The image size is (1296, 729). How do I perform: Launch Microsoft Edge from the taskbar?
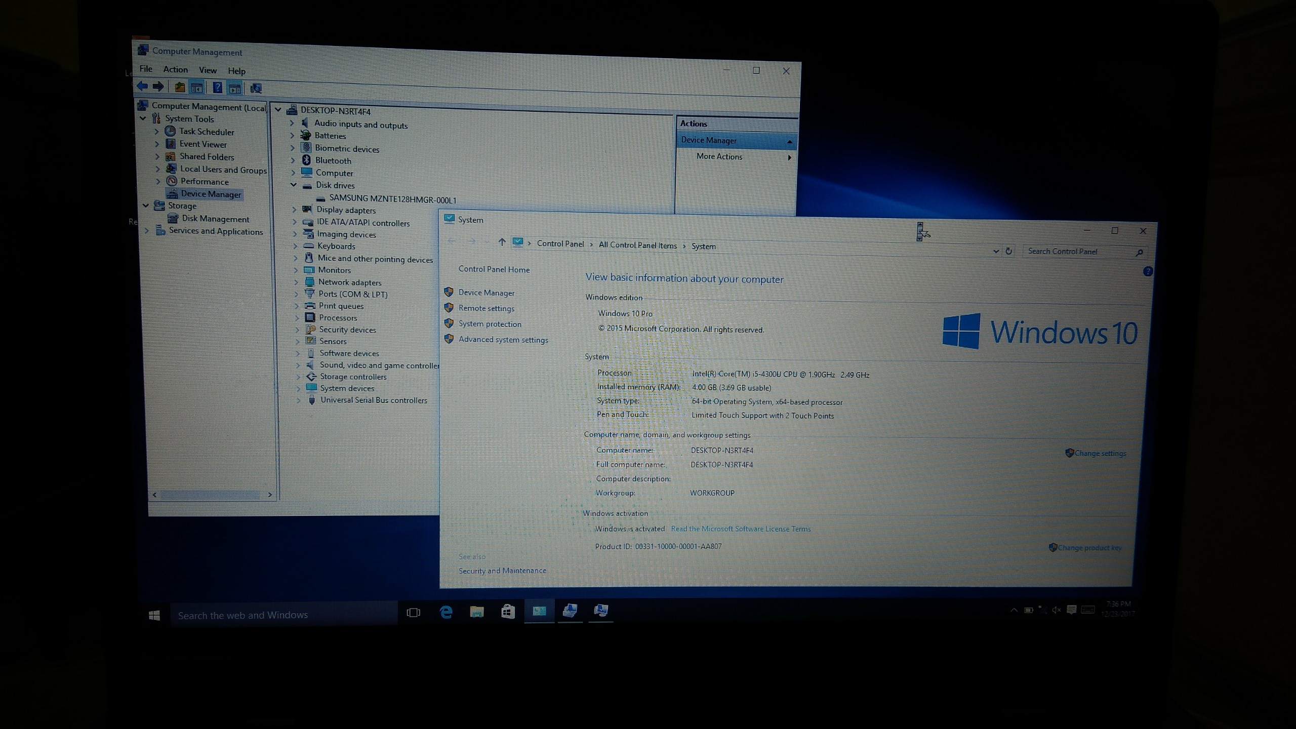(445, 613)
